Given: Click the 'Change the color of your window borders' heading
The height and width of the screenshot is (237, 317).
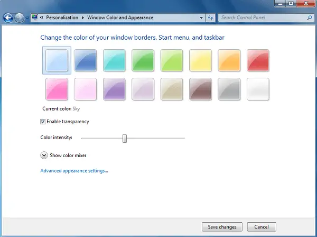Looking at the screenshot, I should [x=132, y=38].
